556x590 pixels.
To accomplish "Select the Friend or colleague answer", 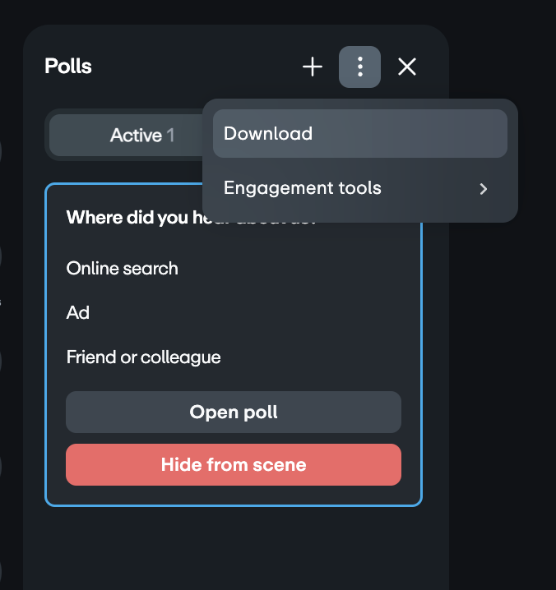I will [144, 357].
